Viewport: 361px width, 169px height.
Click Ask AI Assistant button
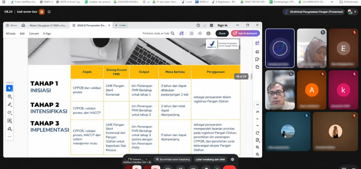[245, 34]
